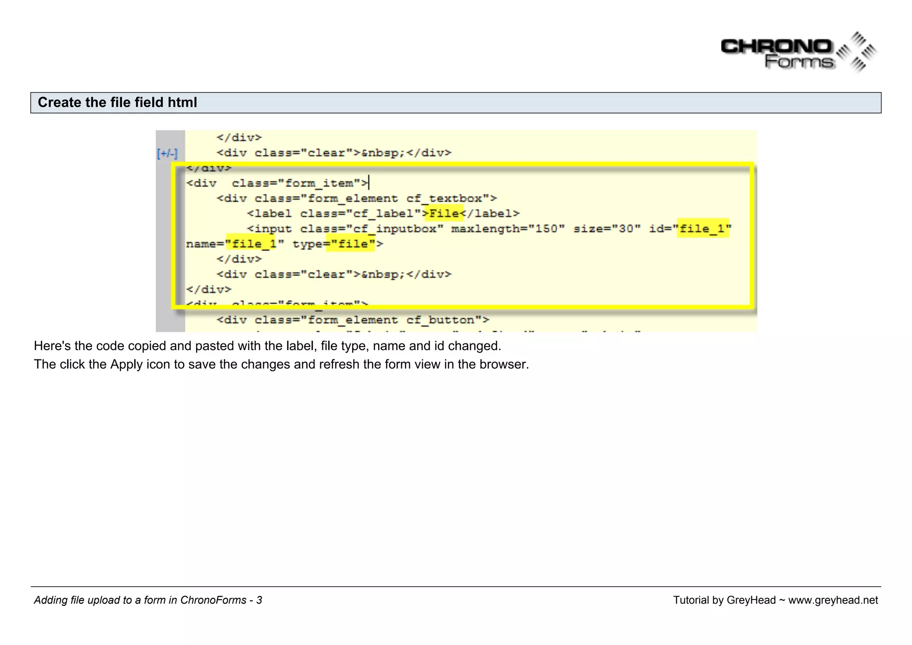The image size is (912, 645).
Task: Click the highlighted type="file" value
Action: (x=350, y=244)
